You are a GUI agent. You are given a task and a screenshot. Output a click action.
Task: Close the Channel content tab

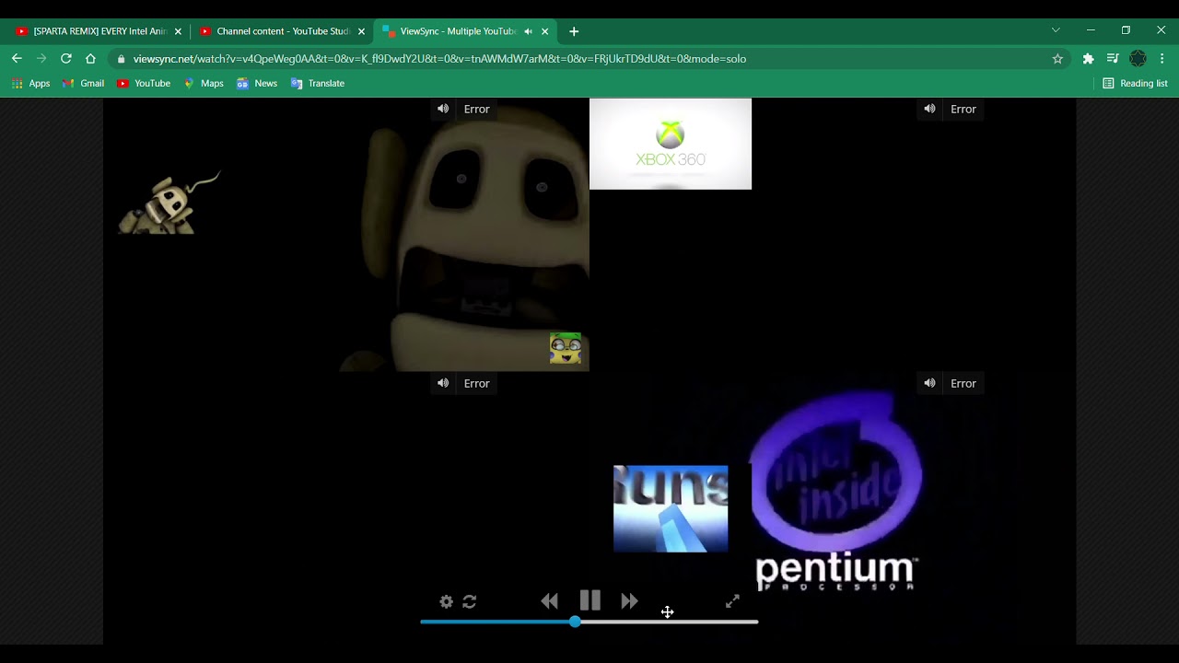coord(361,31)
